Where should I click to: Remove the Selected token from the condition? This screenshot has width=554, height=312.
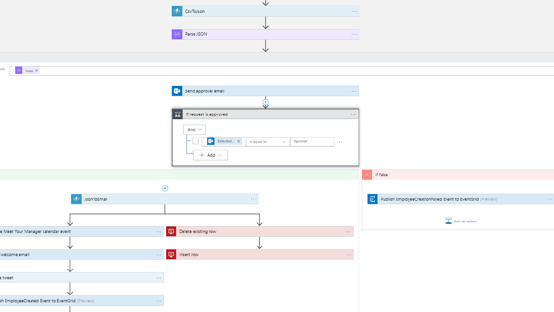click(239, 141)
